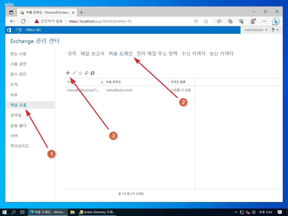This screenshot has width=288, height=216.
Task: Open browser essentials heart icon
Action: pyautogui.click(x=241, y=21)
